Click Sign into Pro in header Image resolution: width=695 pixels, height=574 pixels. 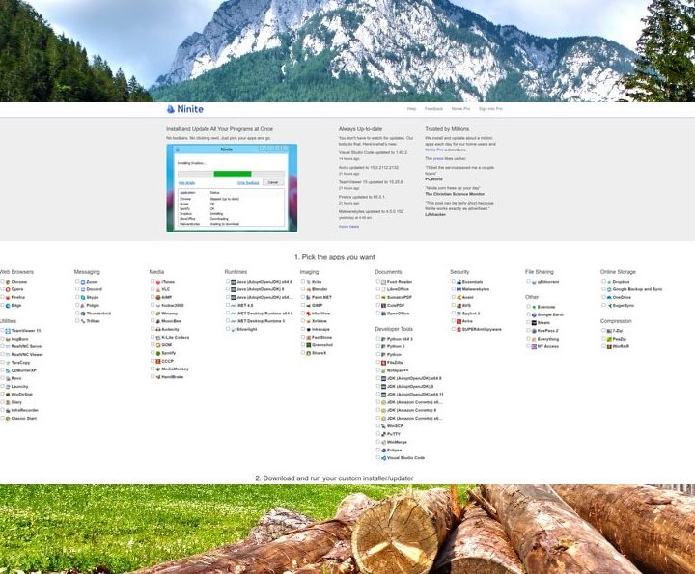pos(490,109)
